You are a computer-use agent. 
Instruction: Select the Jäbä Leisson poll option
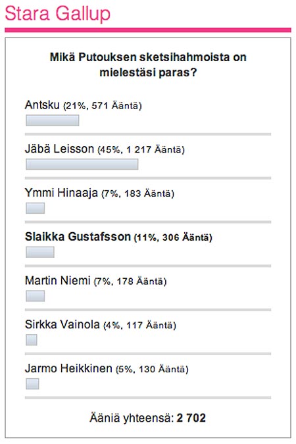click(x=105, y=149)
